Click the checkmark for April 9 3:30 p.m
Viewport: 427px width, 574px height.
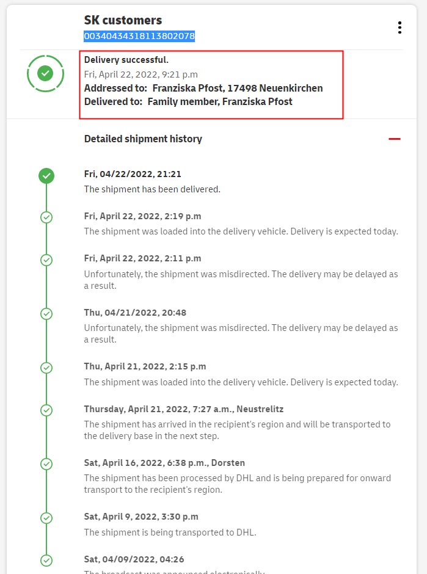46,518
